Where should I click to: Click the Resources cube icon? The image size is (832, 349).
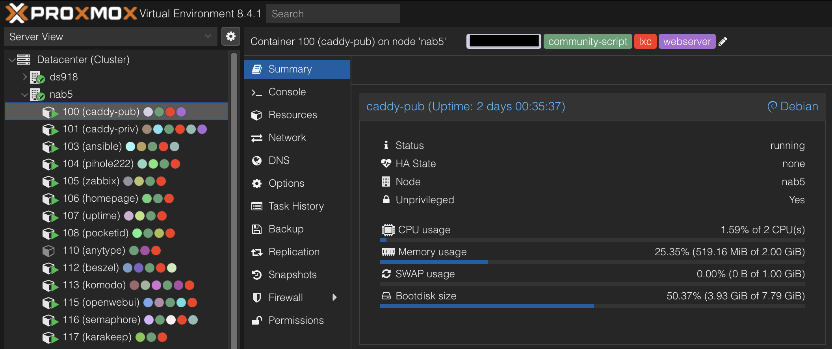click(x=257, y=115)
